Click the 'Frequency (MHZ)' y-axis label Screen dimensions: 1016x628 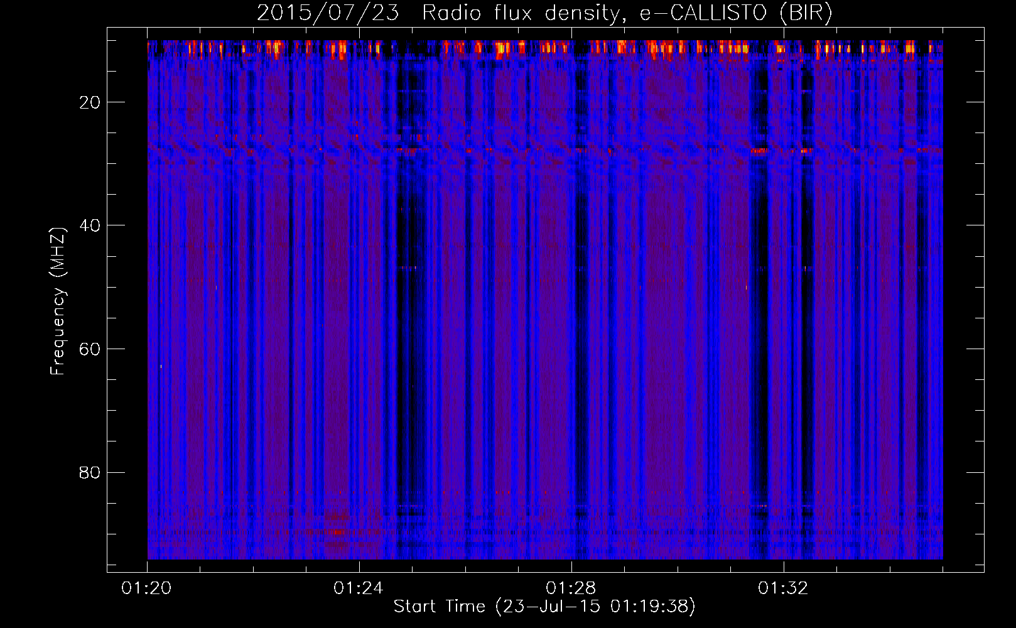58,301
